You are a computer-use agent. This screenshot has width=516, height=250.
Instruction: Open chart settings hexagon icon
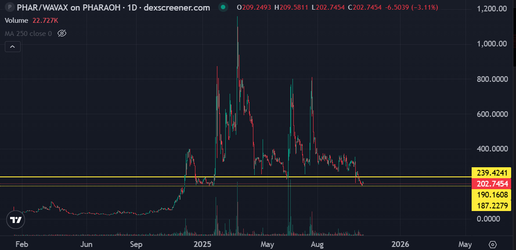(x=493, y=244)
